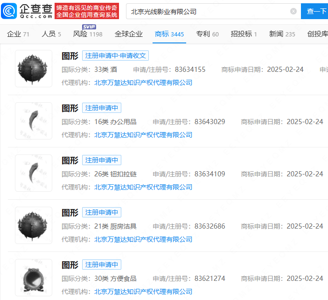Select the 商标 3445 tab
Image resolution: width=328 pixels, height=300 pixels.
(169, 34)
